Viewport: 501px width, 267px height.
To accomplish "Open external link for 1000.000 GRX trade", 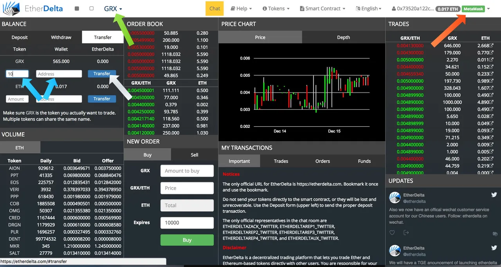I will click(491, 102).
